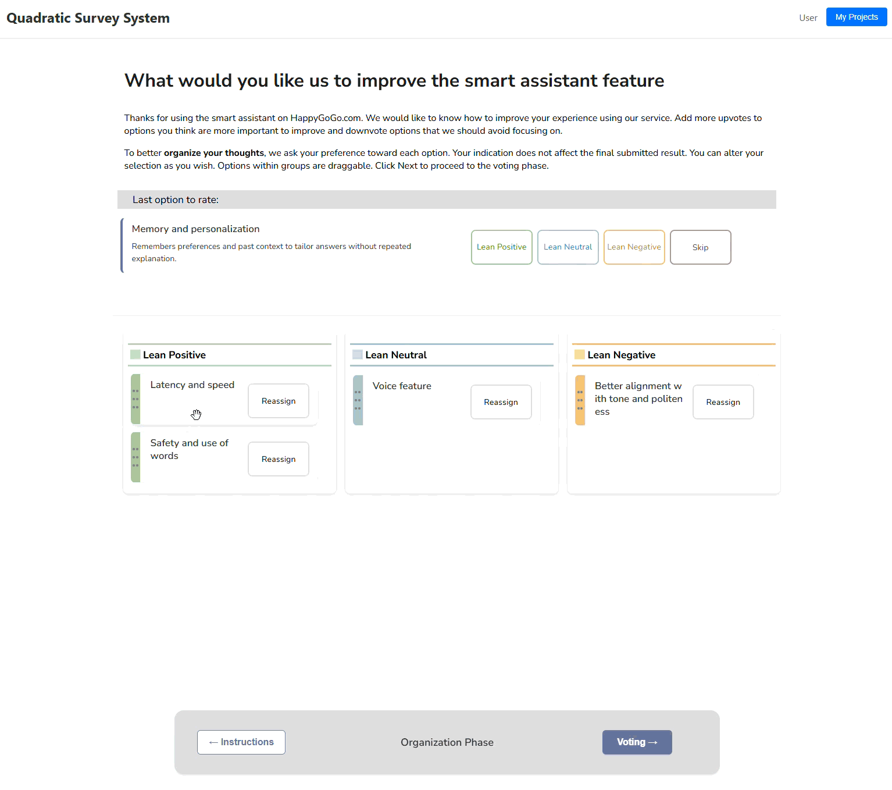The image size is (892, 790).
Task: Reassign the Voice feature option
Action: 501,402
